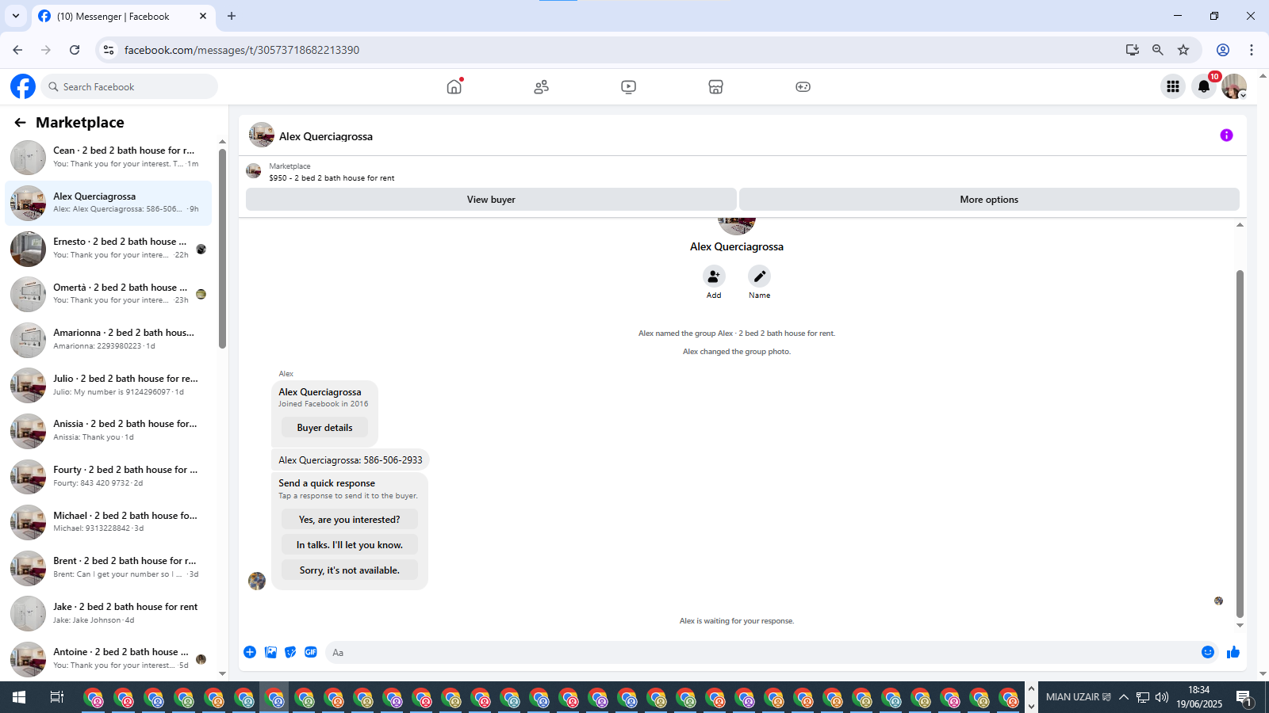Open Julio conversation in list
Viewport: 1269px width, 713px height.
tap(109, 385)
